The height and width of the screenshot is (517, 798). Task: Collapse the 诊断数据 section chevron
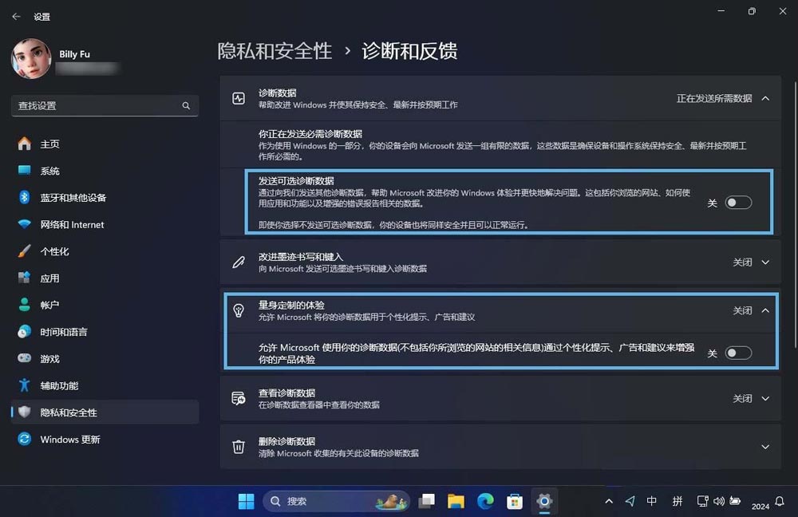(764, 97)
